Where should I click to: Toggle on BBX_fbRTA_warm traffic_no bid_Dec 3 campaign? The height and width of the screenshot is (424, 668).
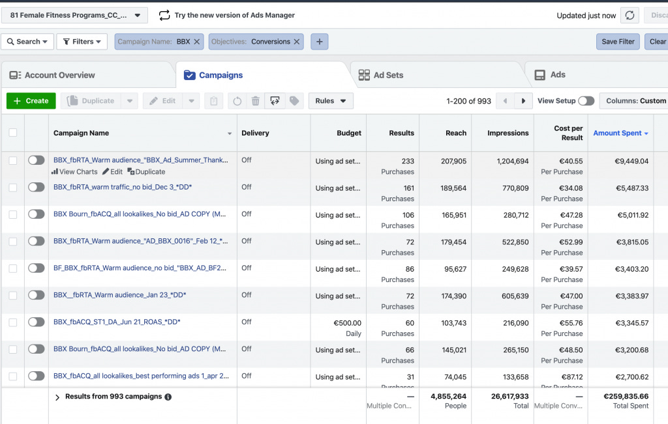pyautogui.click(x=37, y=187)
